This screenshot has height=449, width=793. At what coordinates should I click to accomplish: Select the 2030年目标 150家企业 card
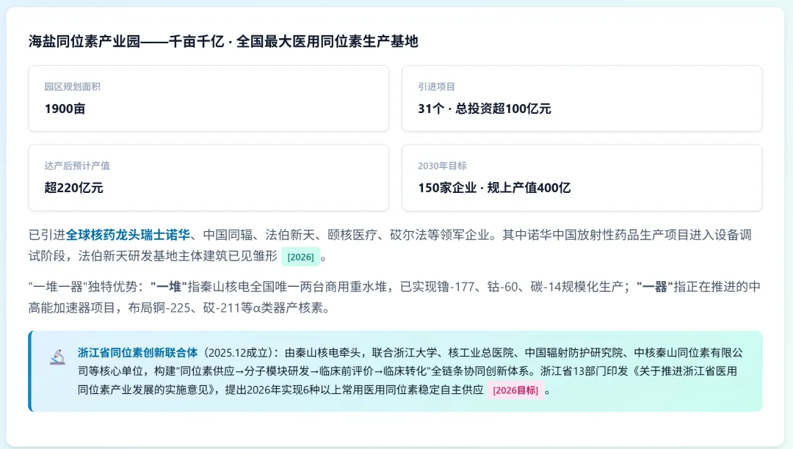(x=582, y=178)
